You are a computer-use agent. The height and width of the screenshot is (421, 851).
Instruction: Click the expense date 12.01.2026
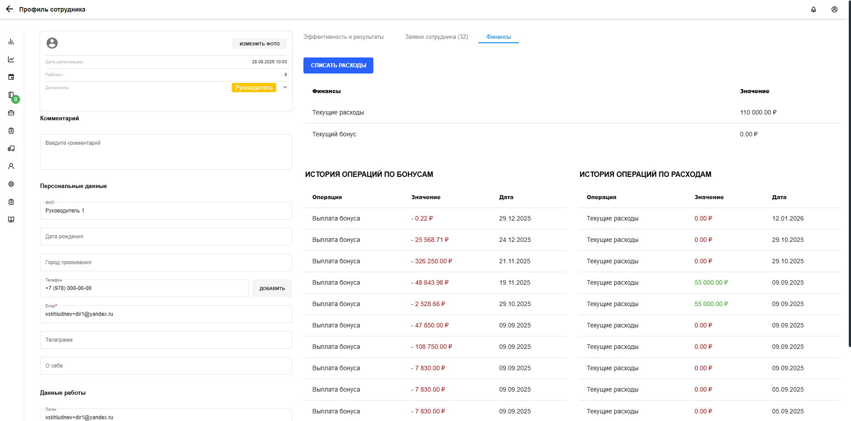click(x=788, y=218)
